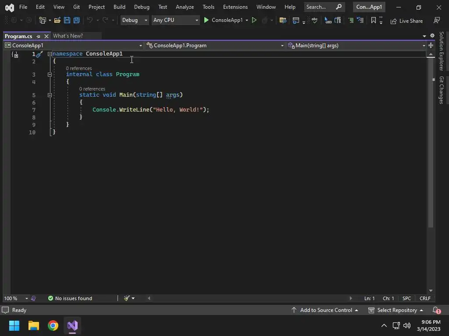Open the Build menu

pos(119,7)
